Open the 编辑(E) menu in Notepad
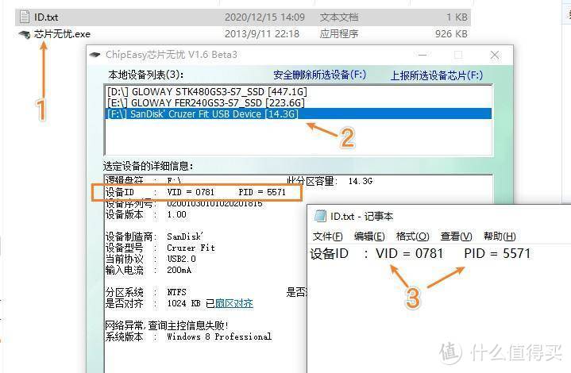This screenshot has height=373, width=571. (x=369, y=236)
